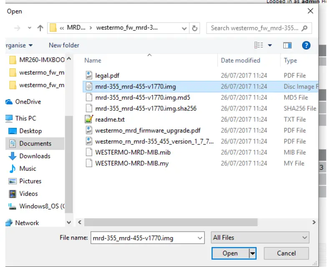Click the Cancel button
This screenshot has height=267, width=333.
286,253
